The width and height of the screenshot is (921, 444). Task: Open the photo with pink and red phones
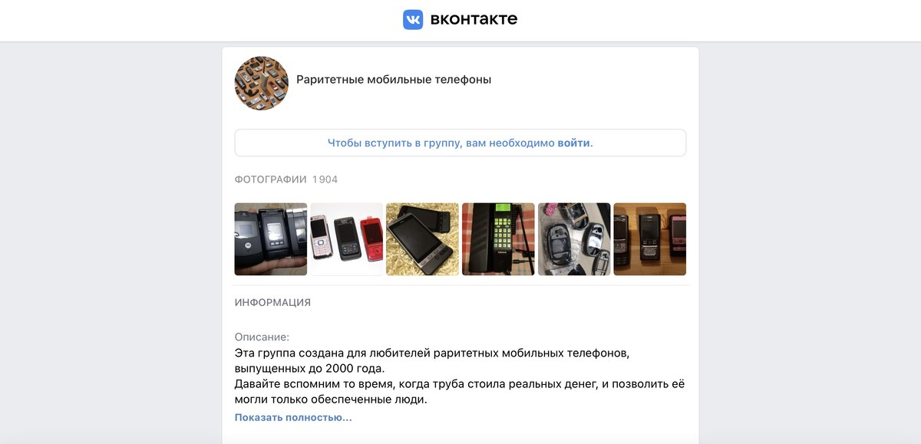coord(347,239)
